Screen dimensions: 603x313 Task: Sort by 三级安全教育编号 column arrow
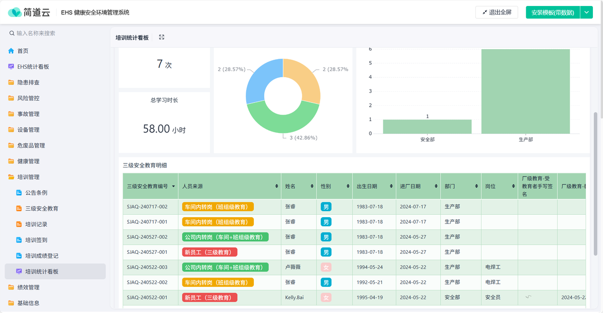tap(174, 186)
